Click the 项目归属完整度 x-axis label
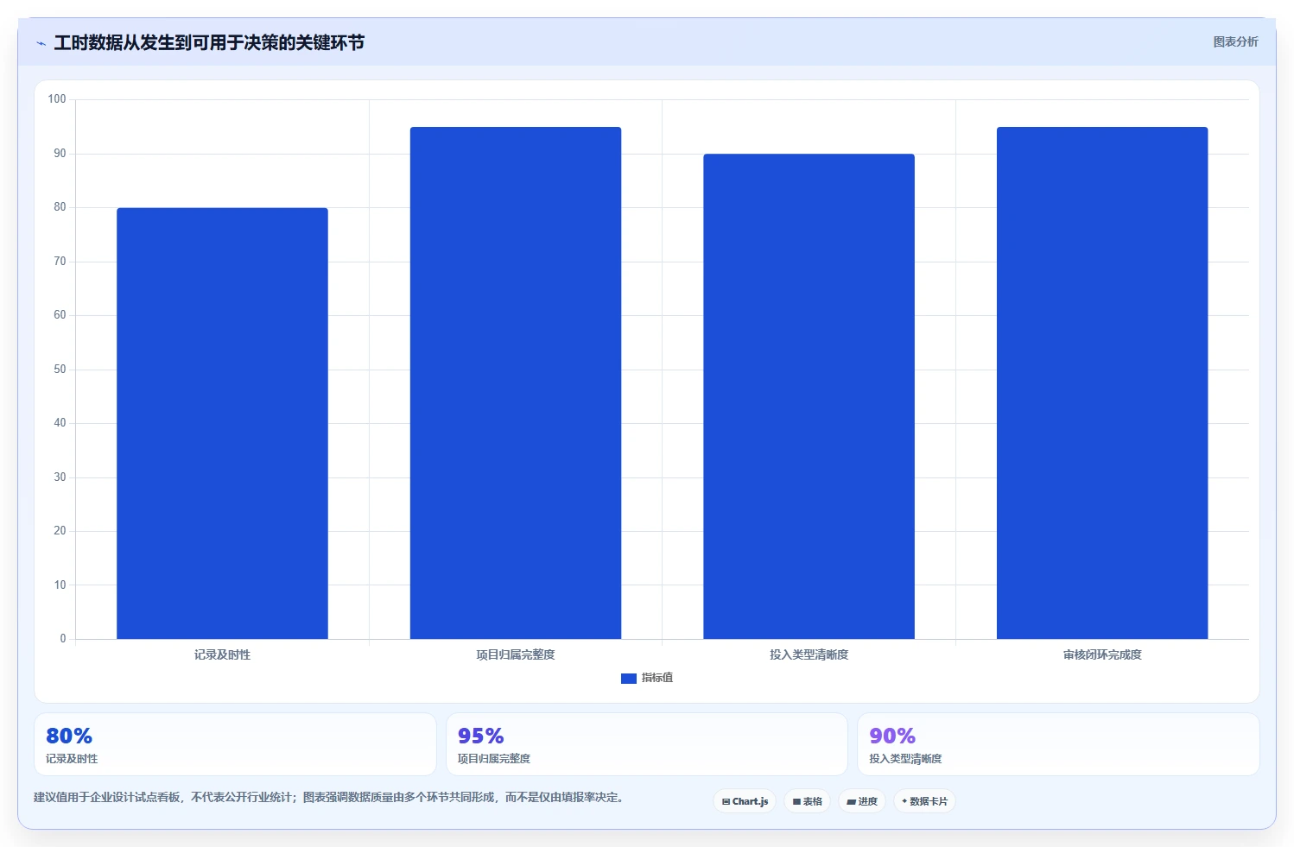Screen dimensions: 1294x847 coord(516,654)
